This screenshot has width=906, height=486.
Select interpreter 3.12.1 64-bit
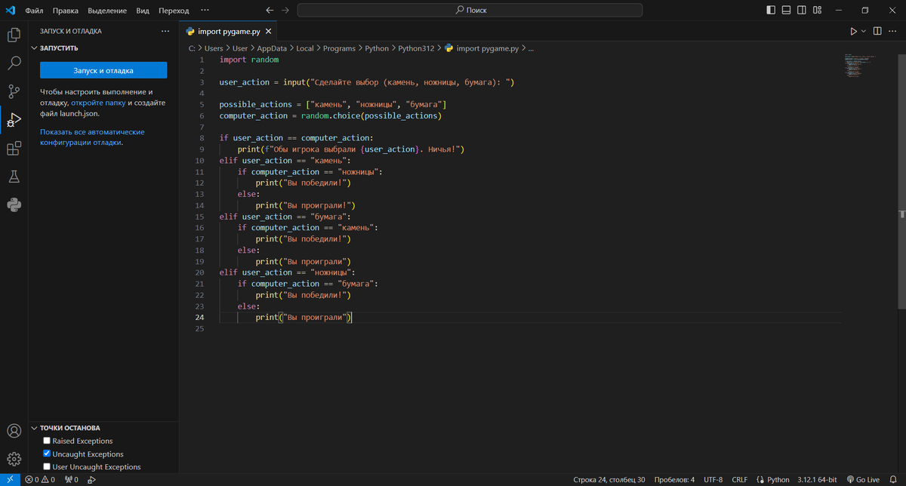pyautogui.click(x=818, y=479)
